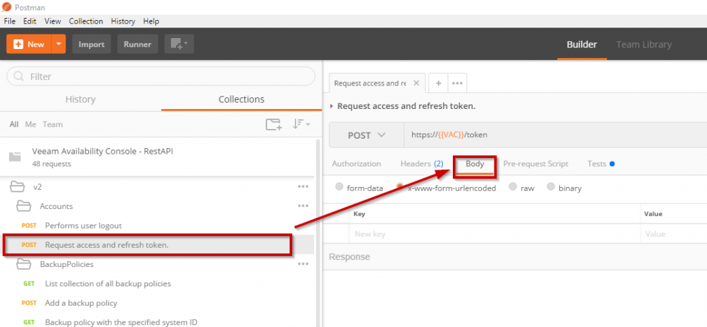Open the Collection menu

(x=86, y=21)
